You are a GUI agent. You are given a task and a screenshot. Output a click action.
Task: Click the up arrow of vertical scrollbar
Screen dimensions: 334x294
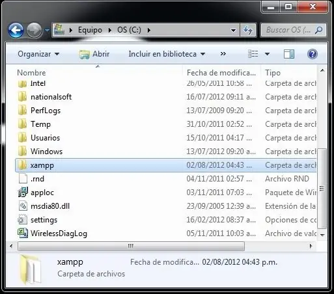pos(322,70)
